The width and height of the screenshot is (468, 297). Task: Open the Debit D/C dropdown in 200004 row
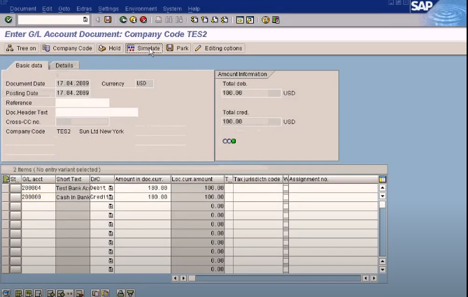pos(111,188)
